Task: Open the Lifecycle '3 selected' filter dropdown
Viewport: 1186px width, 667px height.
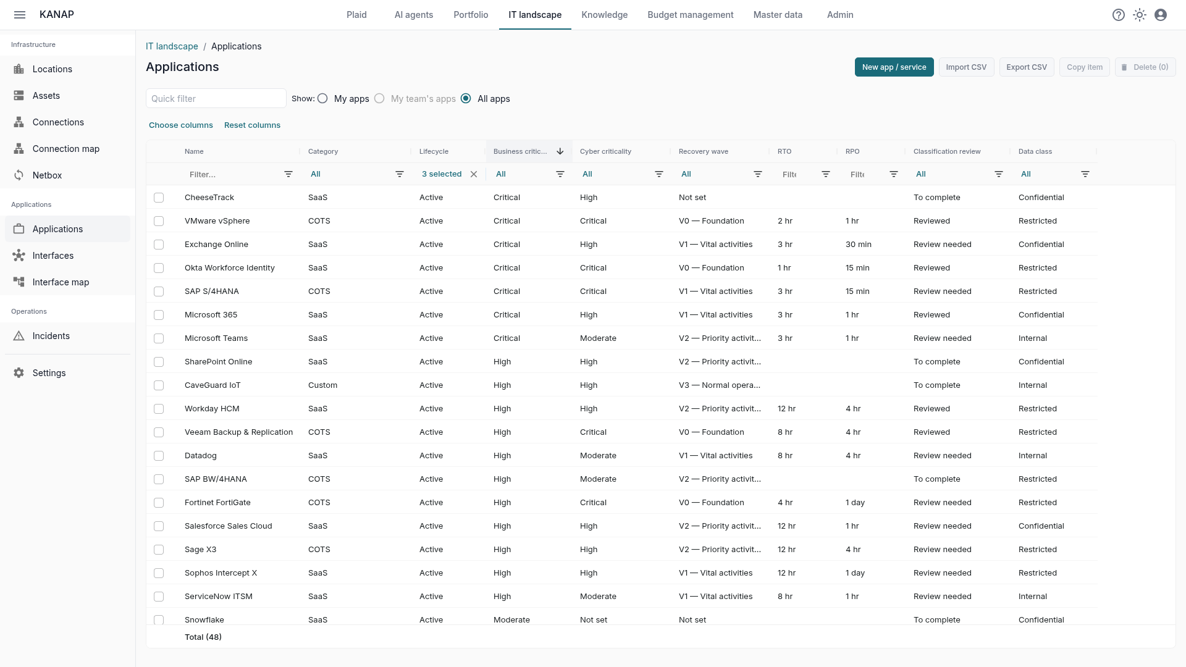Action: coord(442,174)
